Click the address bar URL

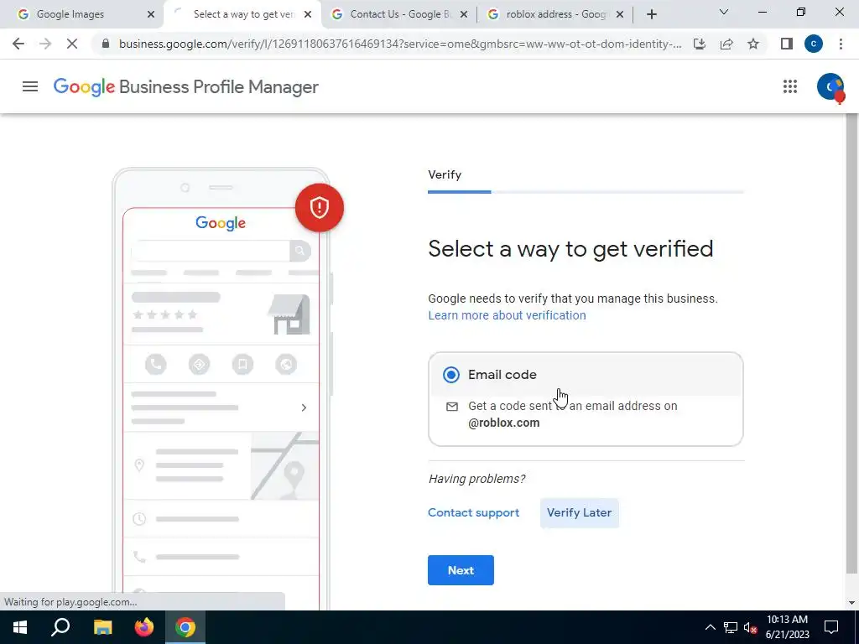point(400,44)
